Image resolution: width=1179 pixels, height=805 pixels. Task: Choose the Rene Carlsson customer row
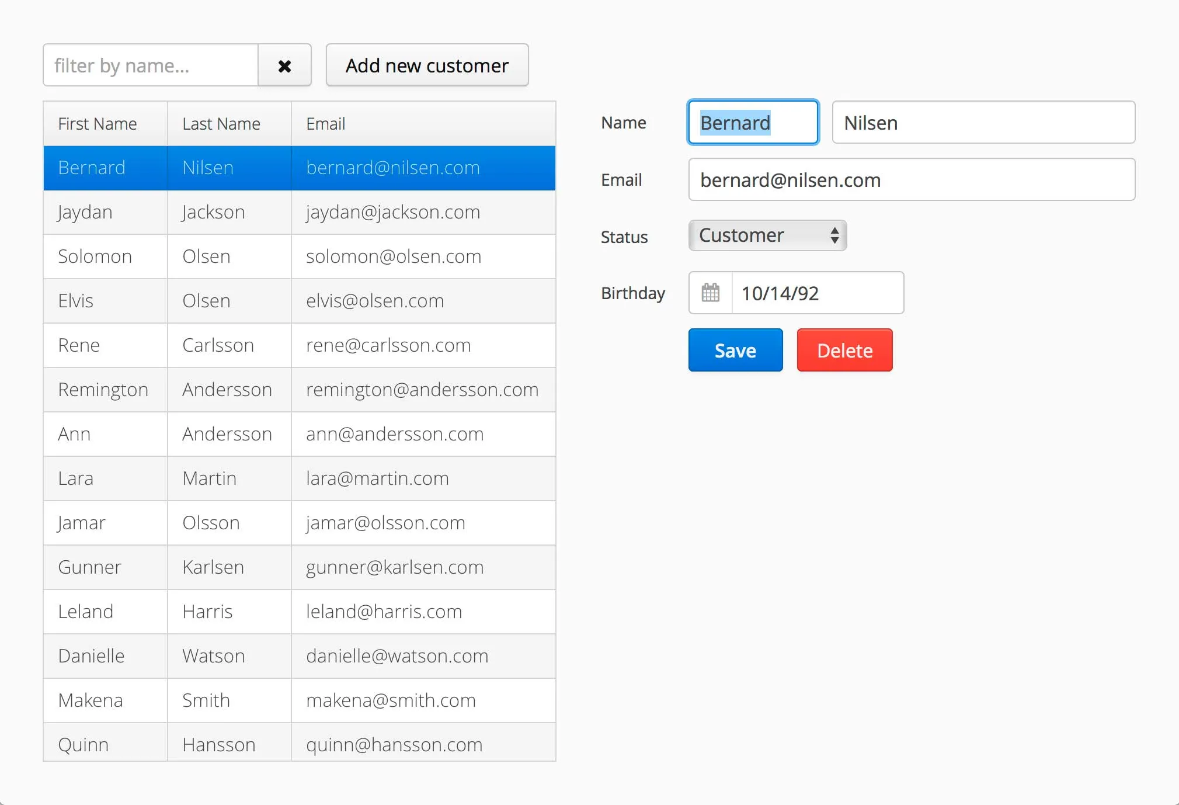pos(299,345)
